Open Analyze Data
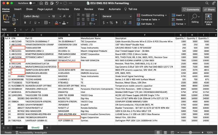 click(209, 19)
